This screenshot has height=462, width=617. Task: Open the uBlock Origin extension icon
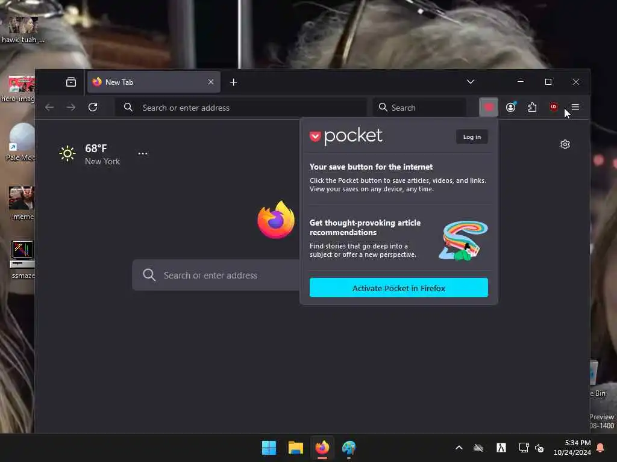pos(554,107)
